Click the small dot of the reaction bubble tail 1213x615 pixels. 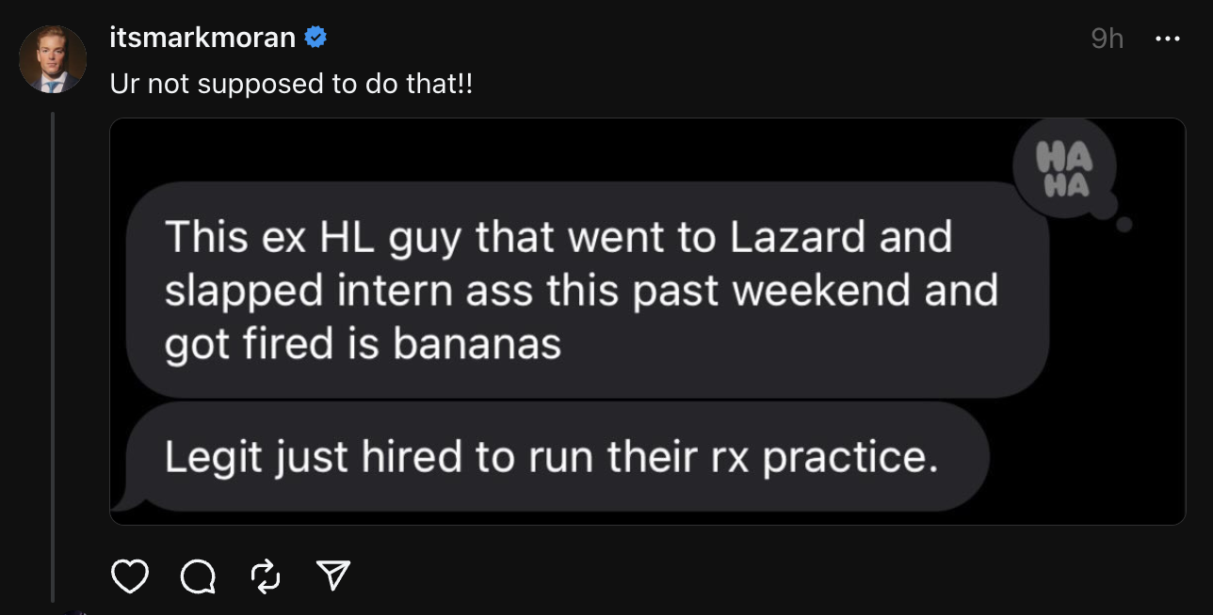(1123, 225)
